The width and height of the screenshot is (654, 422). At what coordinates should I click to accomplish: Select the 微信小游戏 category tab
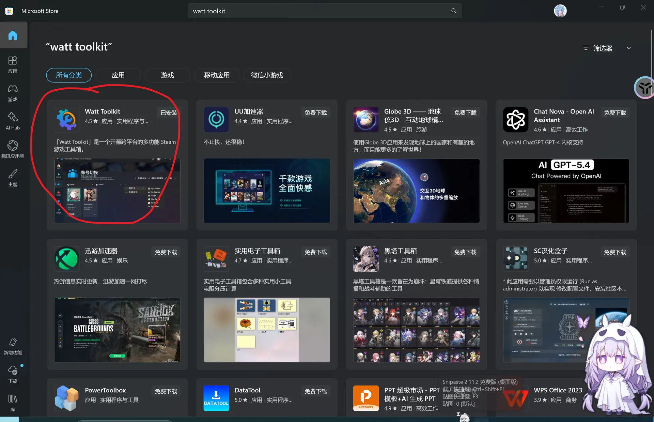(x=267, y=75)
